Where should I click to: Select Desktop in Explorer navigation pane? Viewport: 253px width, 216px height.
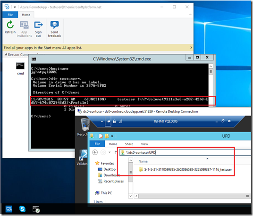tap(107, 169)
